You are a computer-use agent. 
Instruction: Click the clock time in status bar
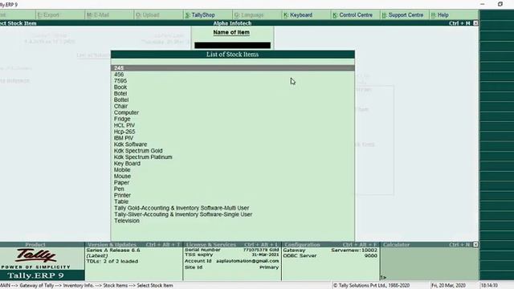coord(490,286)
